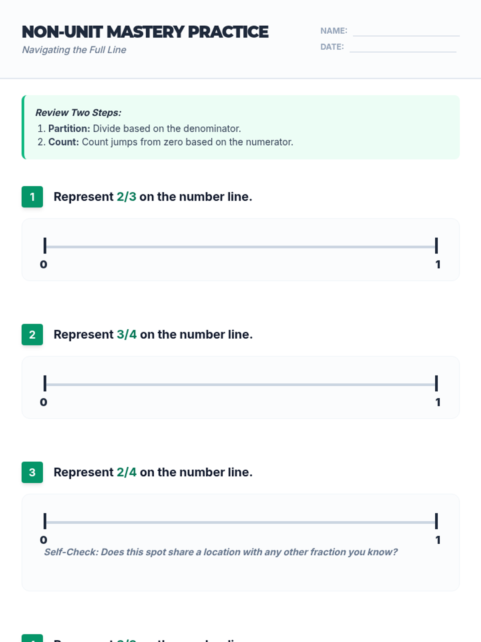The height and width of the screenshot is (642, 481).
Task: Click the one tick on the 3/4 number line
Action: click(x=436, y=383)
